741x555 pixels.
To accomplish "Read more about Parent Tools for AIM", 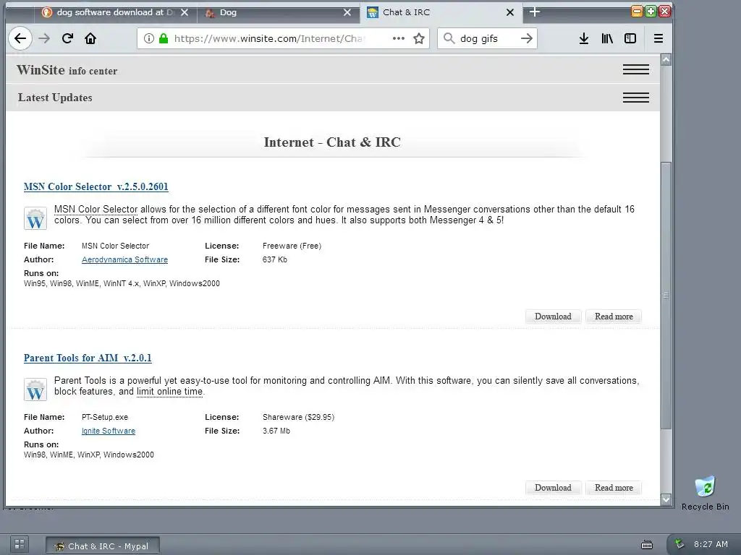I will click(614, 488).
